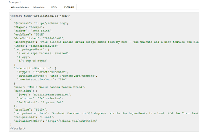The image size is (208, 134).
Task: Click the recipeYield "1 loaf" line
Action: coord(34,117)
